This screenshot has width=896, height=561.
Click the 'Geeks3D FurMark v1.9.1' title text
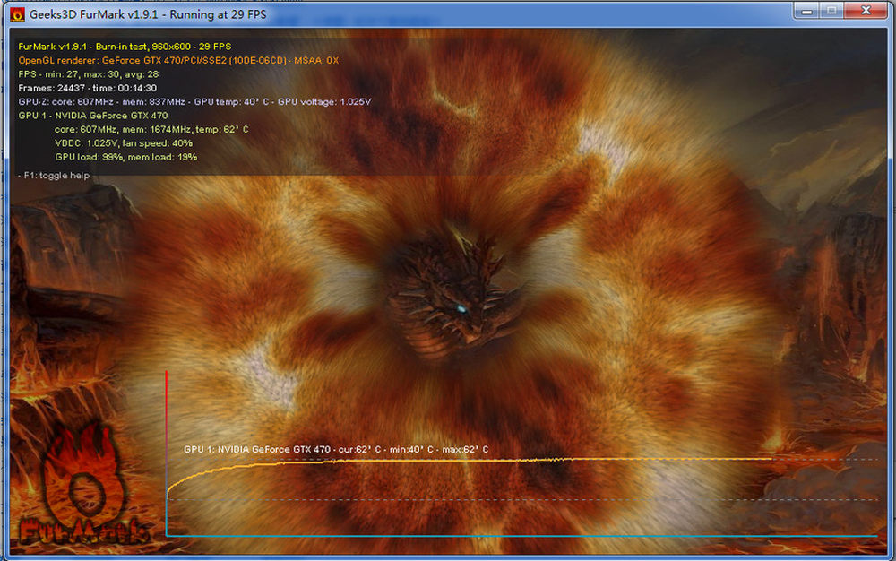pos(148,14)
